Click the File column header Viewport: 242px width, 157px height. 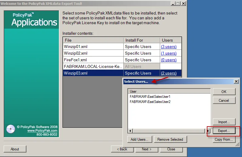[x=93, y=40]
